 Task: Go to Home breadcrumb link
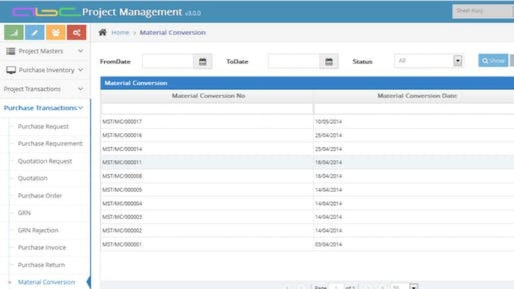click(x=120, y=33)
